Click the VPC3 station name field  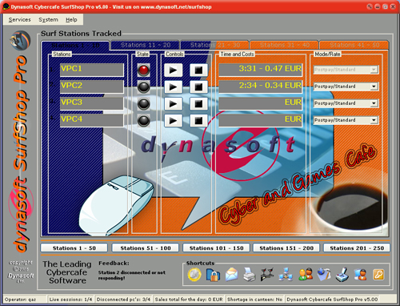click(92, 103)
